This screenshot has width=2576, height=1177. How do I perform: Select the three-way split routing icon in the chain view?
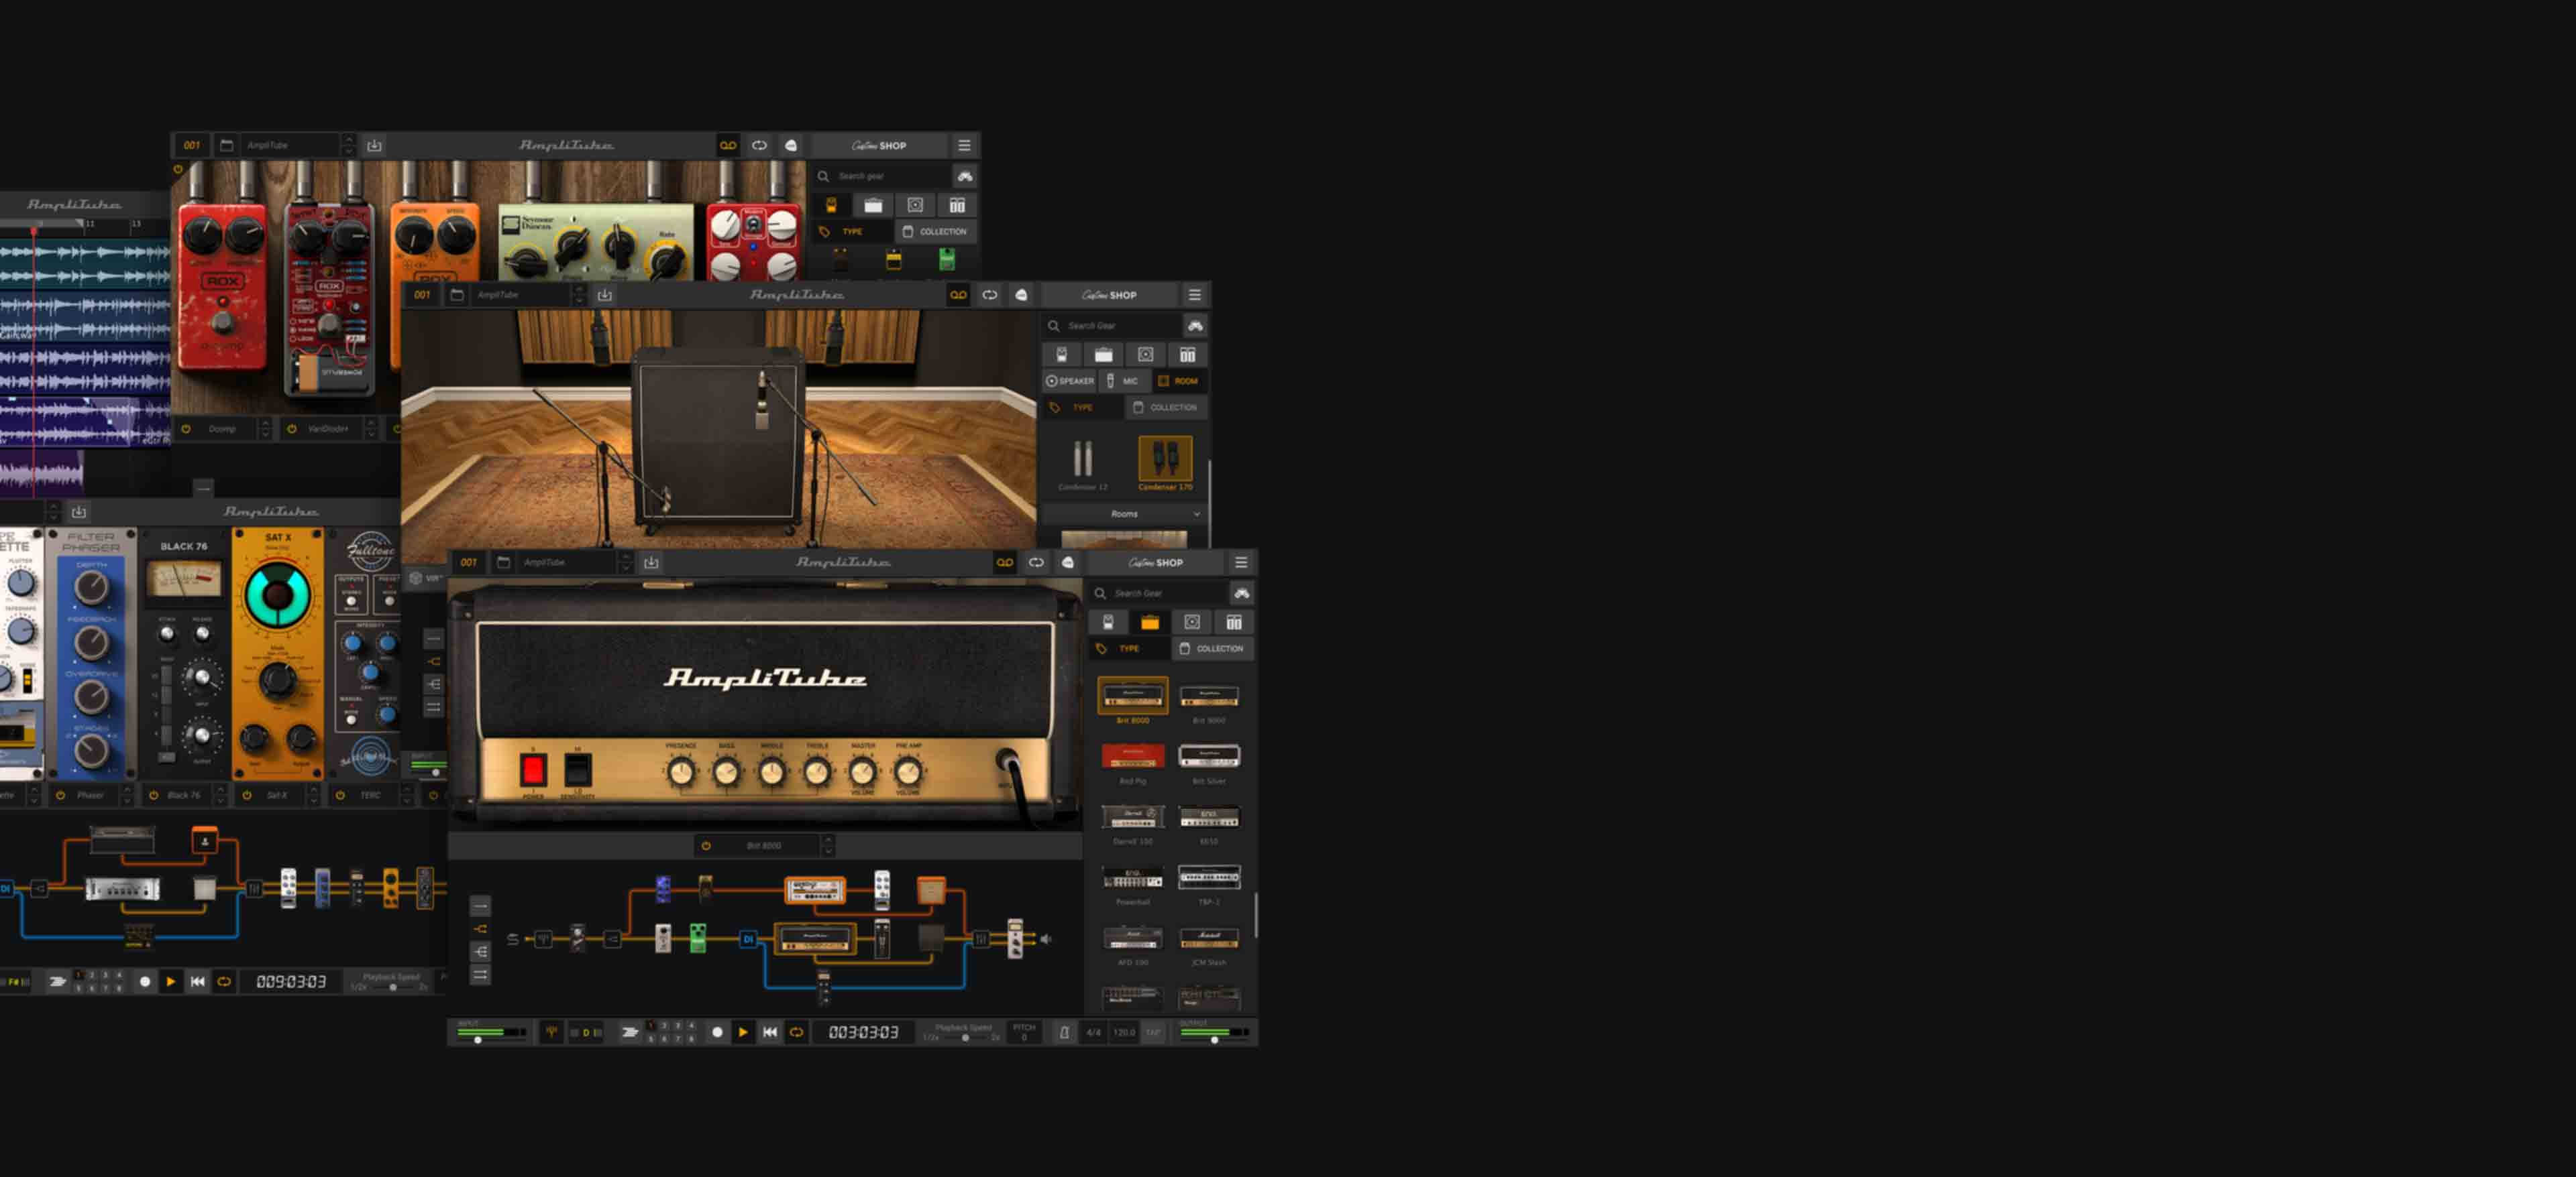click(x=481, y=952)
